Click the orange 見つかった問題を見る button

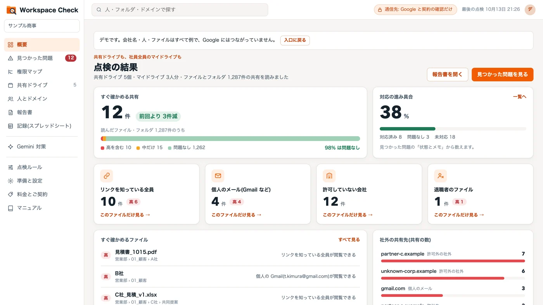tap(502, 74)
